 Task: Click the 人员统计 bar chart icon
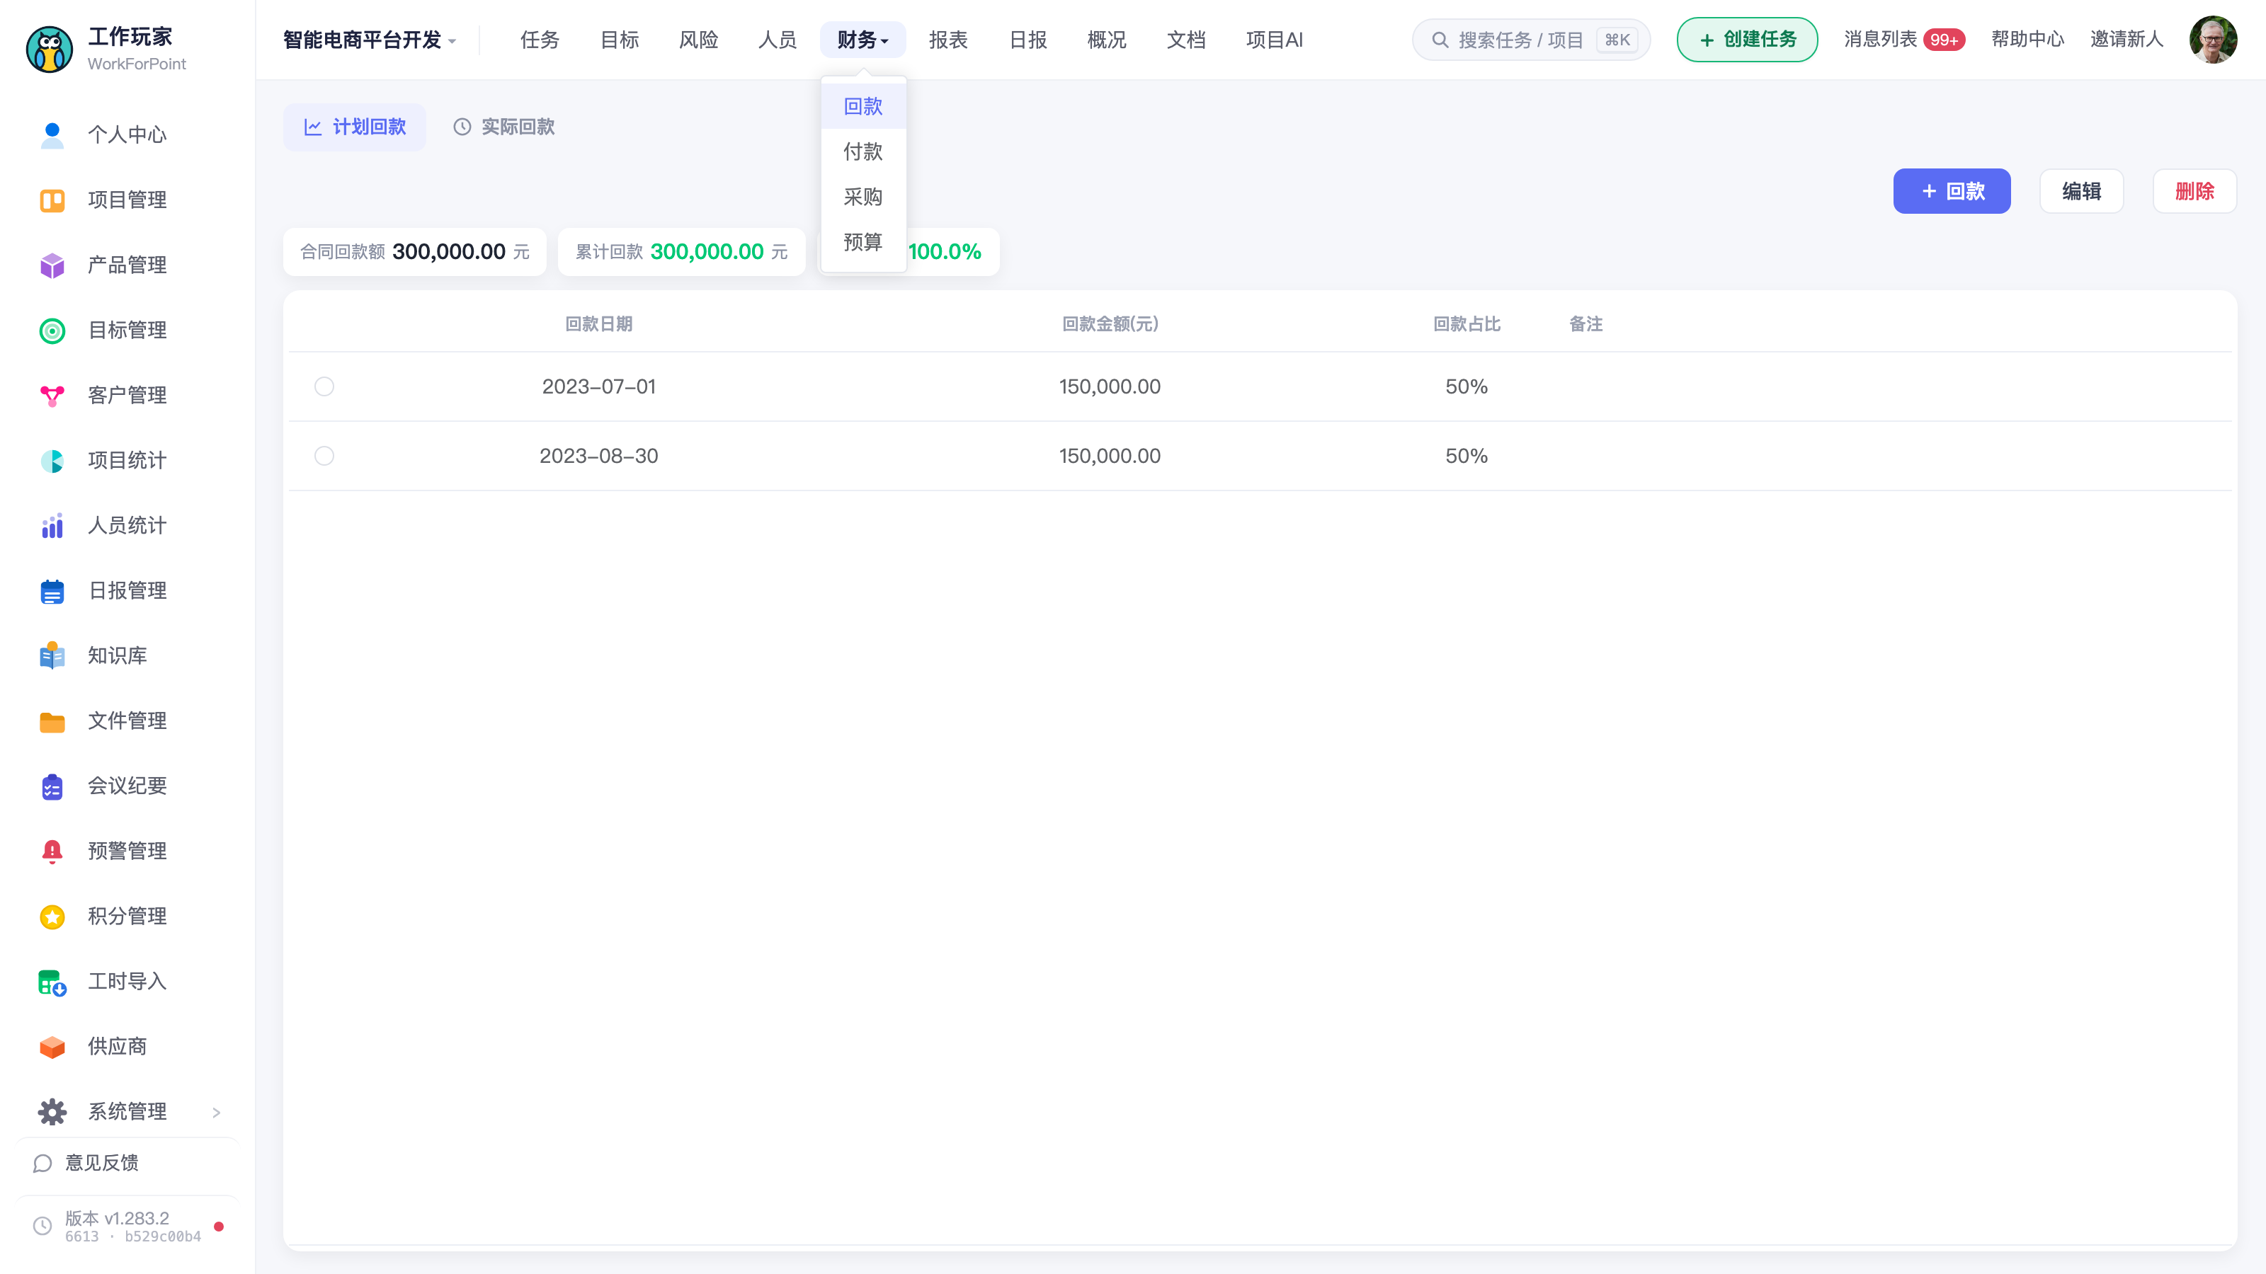tap(52, 526)
